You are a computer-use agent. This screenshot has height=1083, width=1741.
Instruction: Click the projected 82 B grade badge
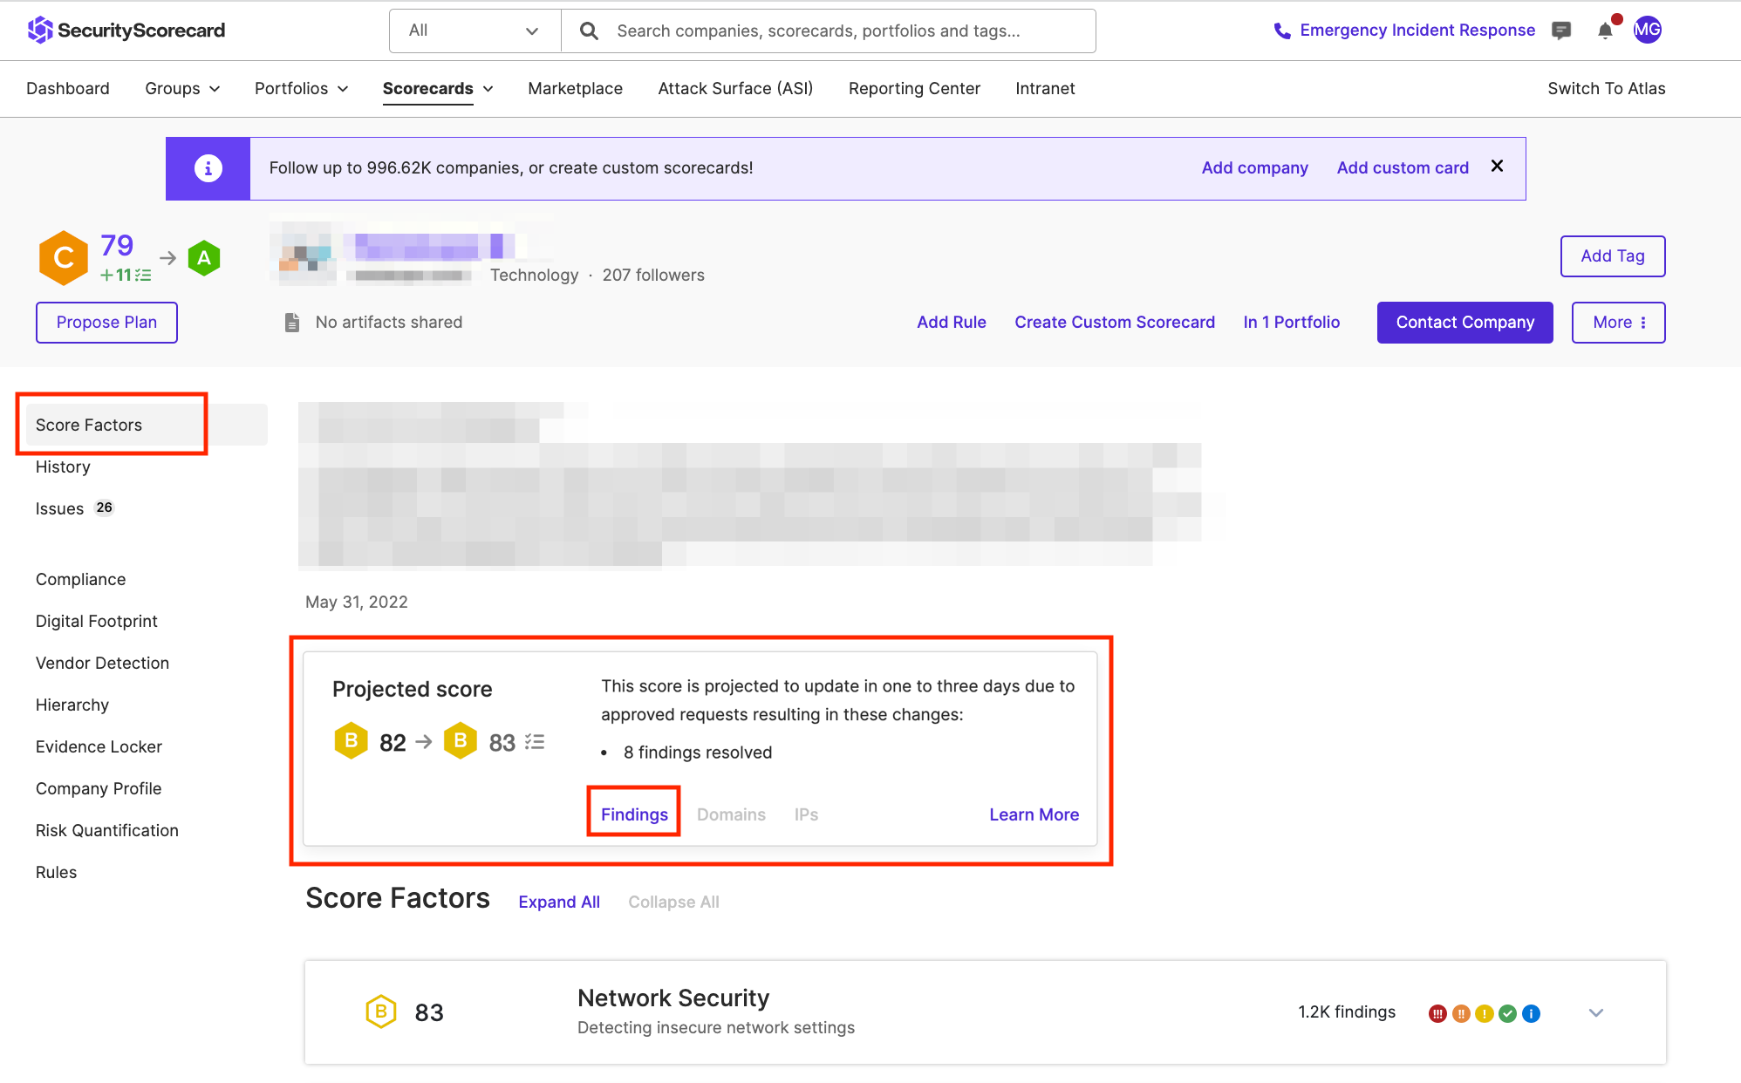click(x=352, y=741)
